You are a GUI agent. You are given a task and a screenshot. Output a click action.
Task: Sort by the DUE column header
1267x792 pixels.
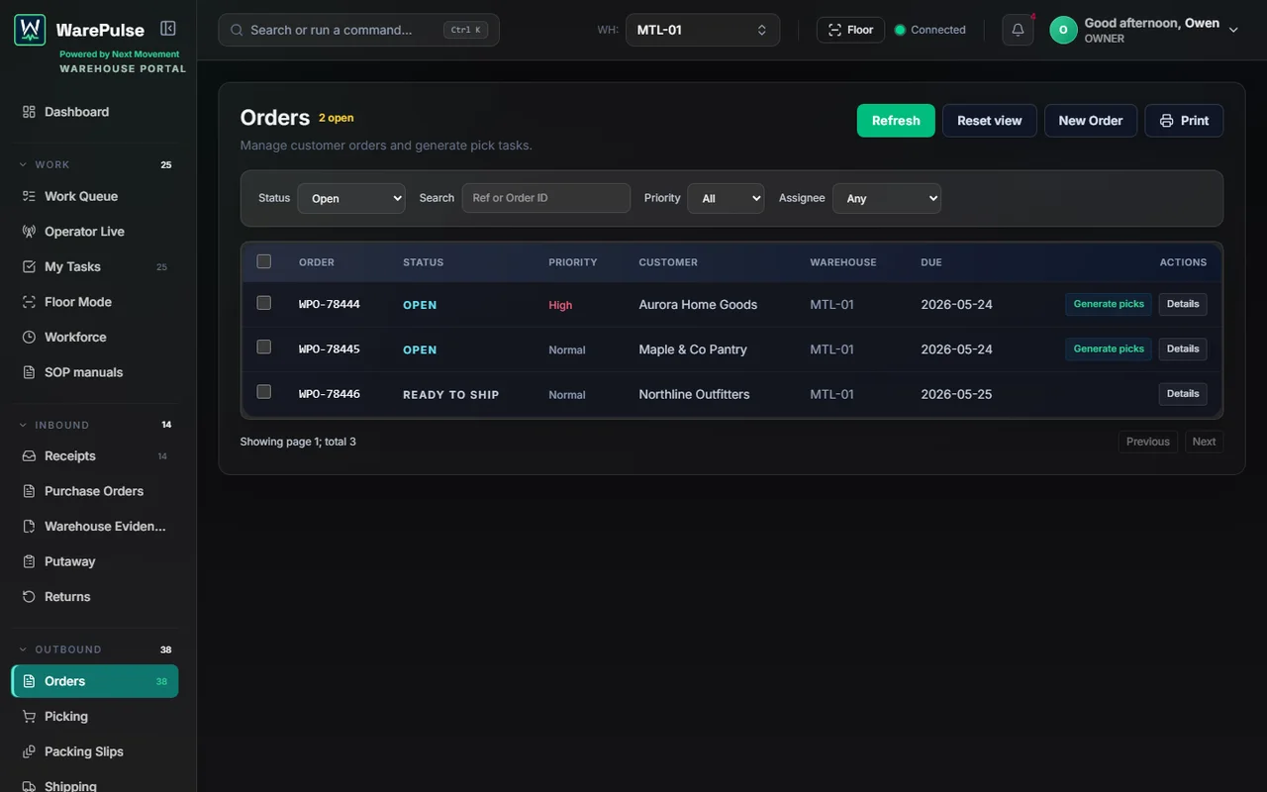(931, 262)
